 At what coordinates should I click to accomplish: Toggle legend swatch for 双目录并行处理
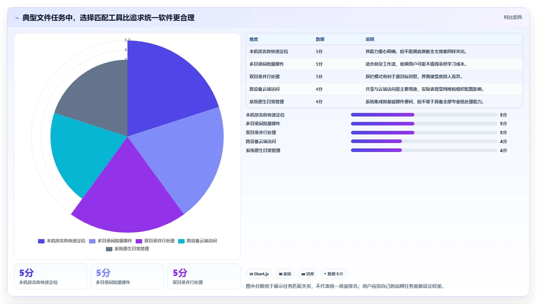[x=139, y=241]
